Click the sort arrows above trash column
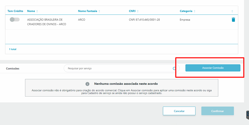Screen dimensions: 249x125 [x=232, y=11]
